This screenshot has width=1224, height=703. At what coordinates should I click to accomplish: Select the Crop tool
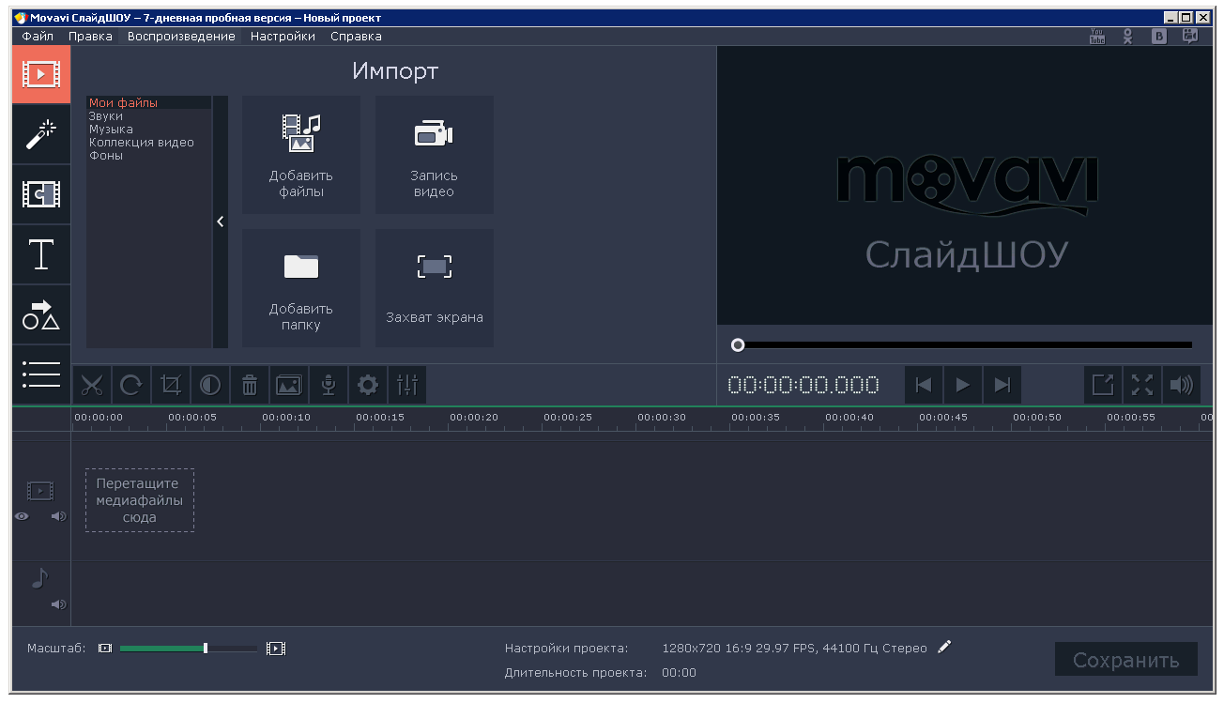(x=171, y=385)
